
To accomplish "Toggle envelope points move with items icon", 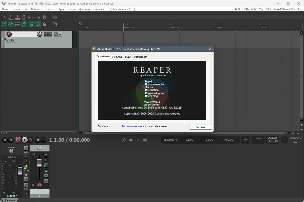I will click(x=24, y=24).
